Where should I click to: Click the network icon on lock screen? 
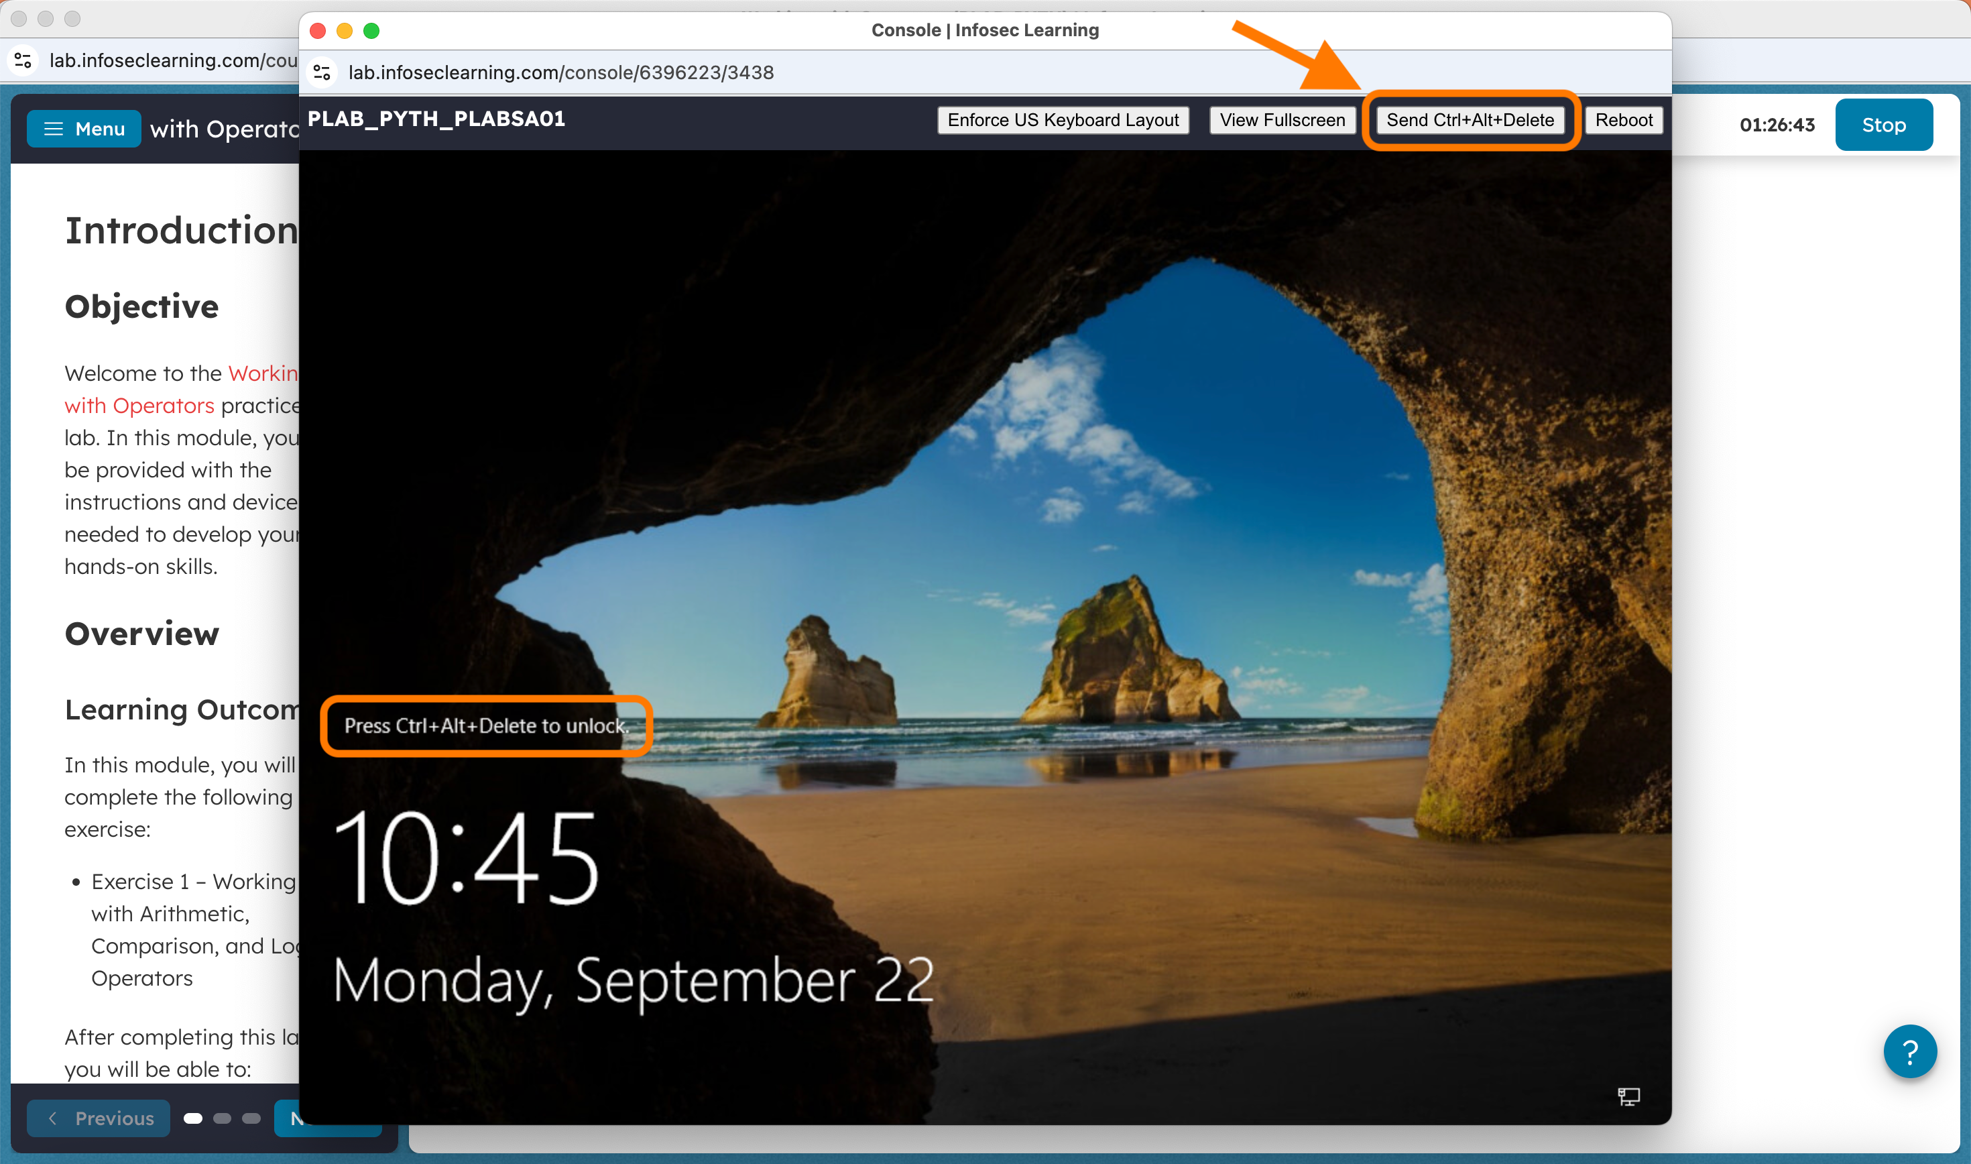coord(1628,1096)
